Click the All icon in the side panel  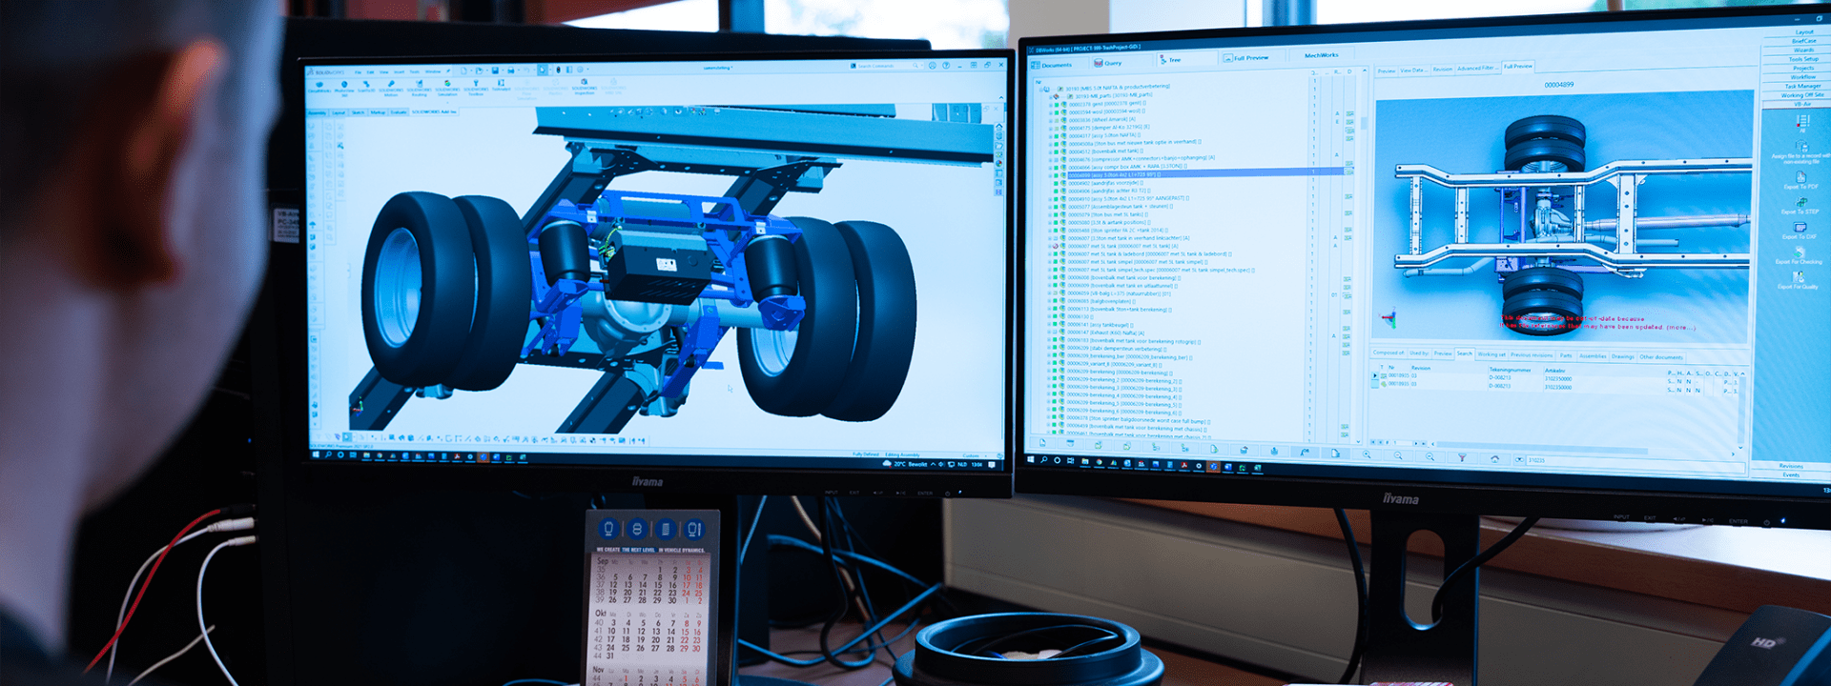pos(1801,122)
